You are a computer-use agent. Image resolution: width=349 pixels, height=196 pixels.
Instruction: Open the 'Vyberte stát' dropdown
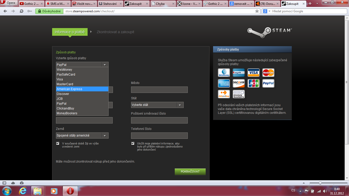[x=157, y=105]
